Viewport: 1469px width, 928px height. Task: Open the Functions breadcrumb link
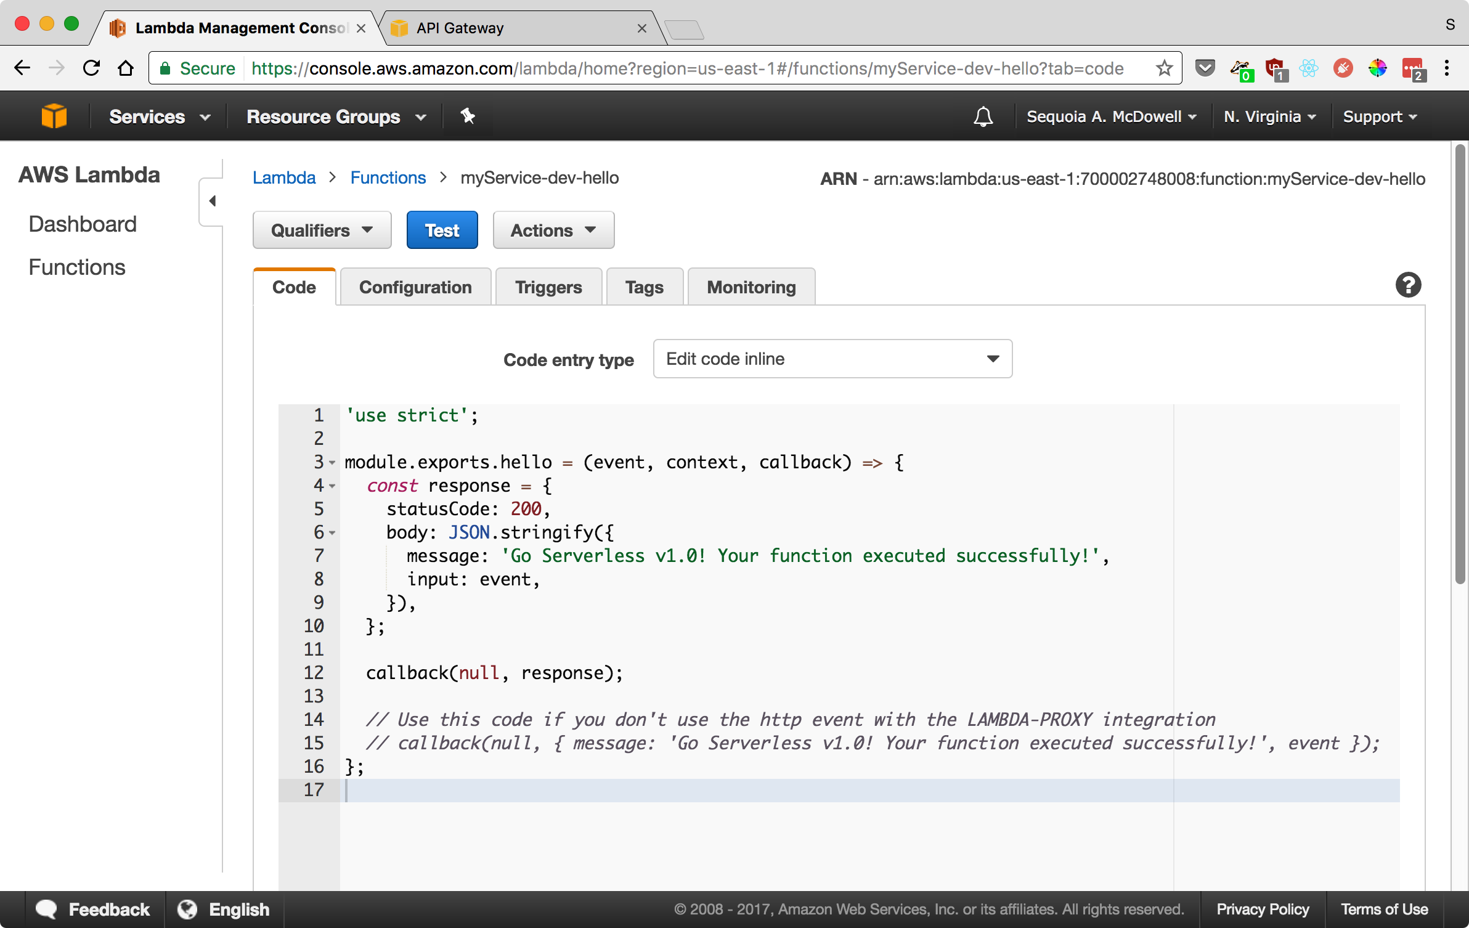[388, 177]
